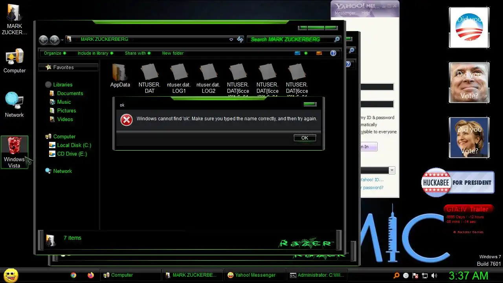Open the volume speaker tray icon
Screen dimensions: 503x283
pyautogui.click(x=434, y=276)
